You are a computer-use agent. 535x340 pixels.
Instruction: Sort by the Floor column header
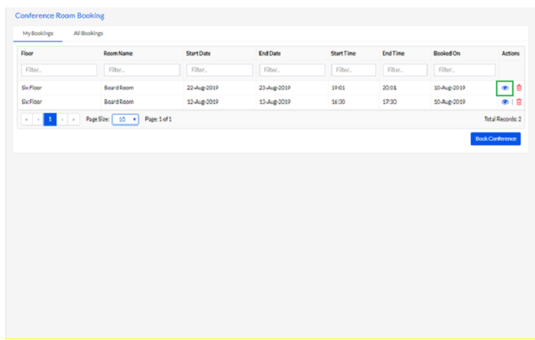(x=28, y=53)
